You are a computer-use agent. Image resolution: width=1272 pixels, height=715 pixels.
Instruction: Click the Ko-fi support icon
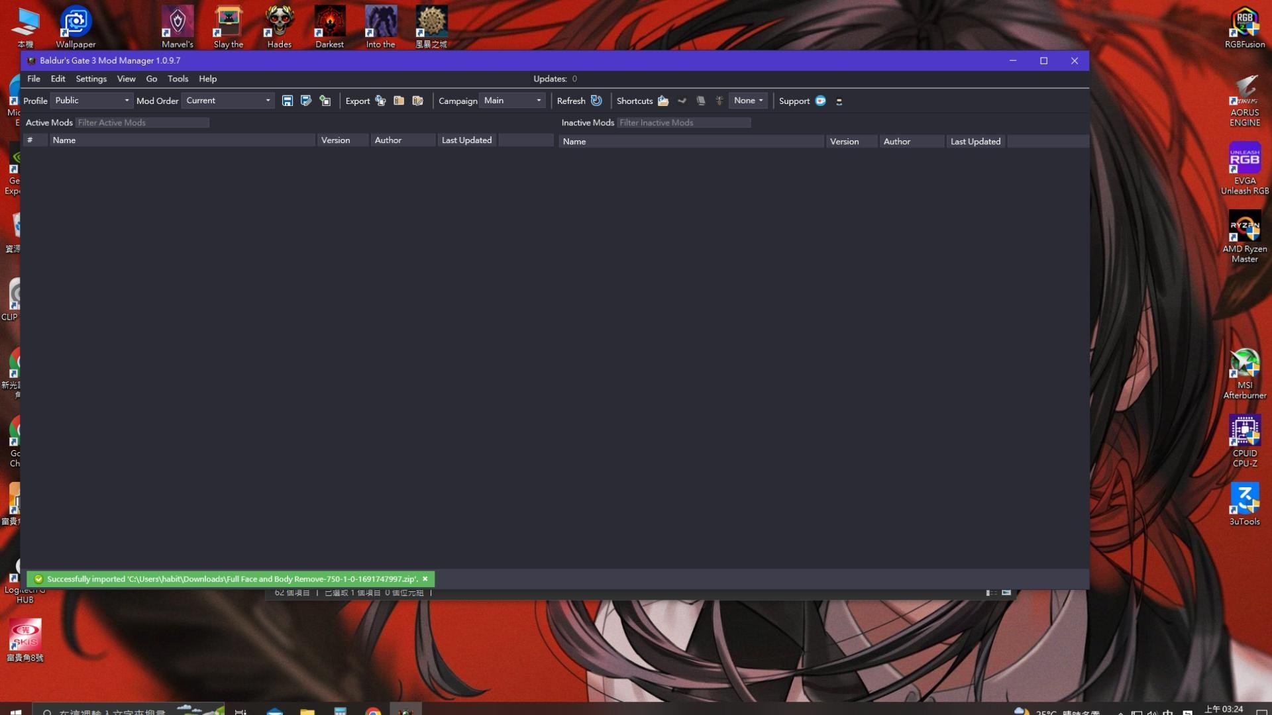tap(820, 101)
